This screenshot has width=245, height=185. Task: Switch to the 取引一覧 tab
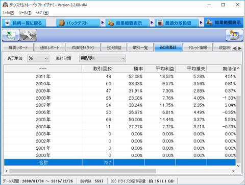coord(140,48)
